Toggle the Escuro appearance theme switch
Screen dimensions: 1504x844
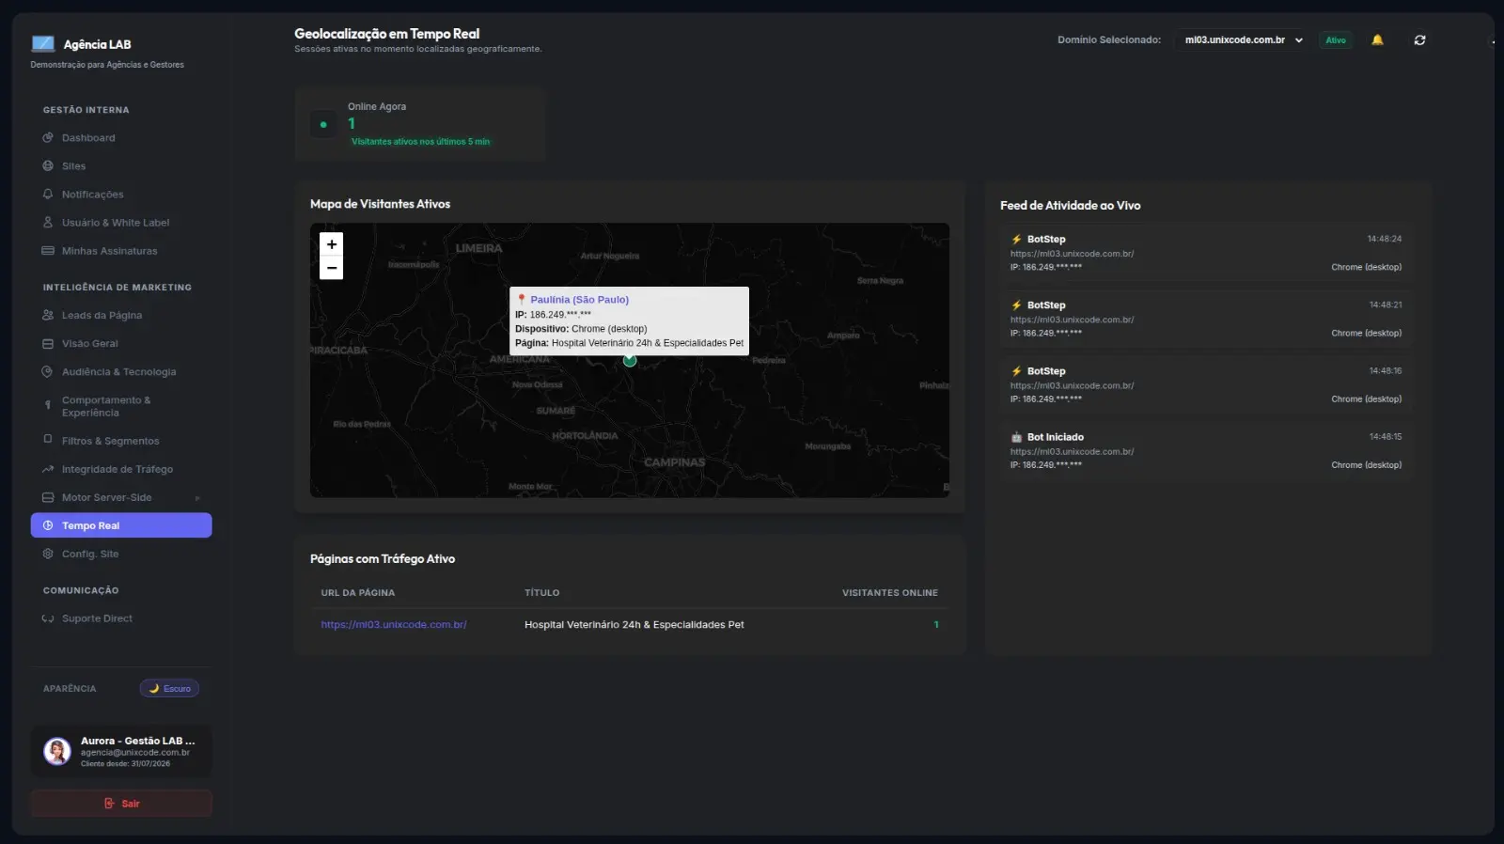[169, 688]
